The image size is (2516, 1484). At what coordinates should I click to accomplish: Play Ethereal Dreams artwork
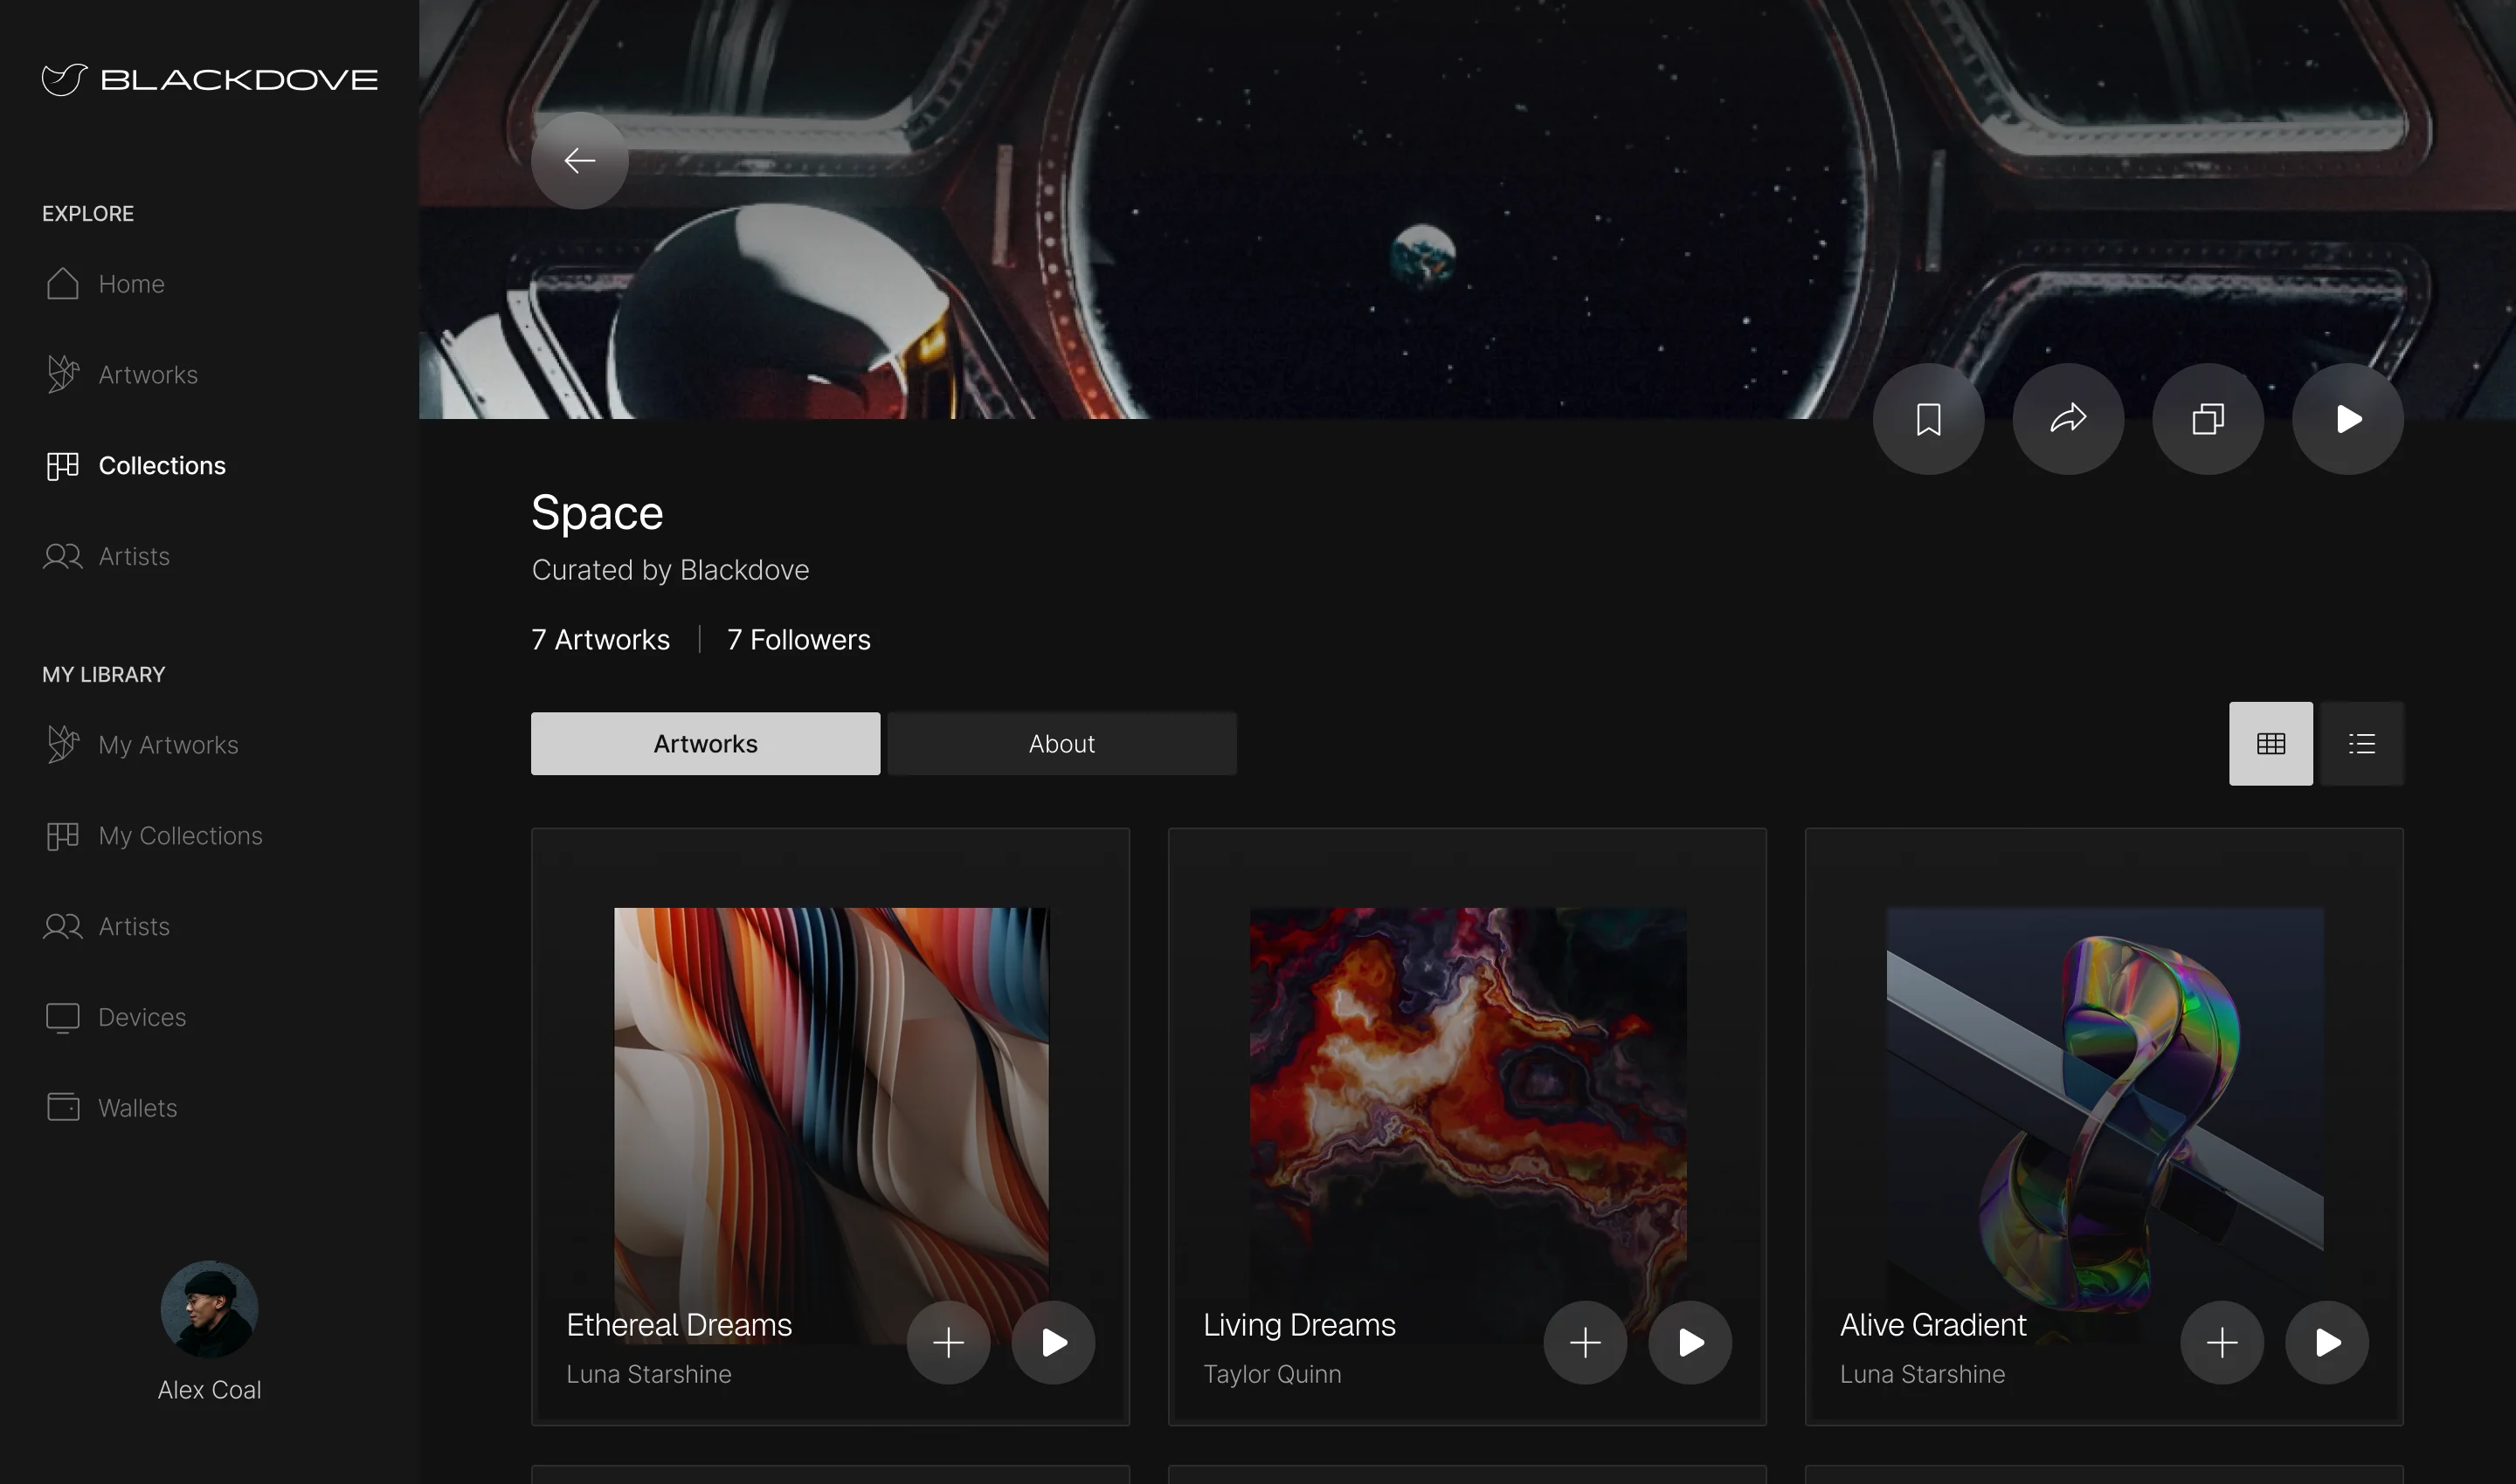click(1053, 1342)
